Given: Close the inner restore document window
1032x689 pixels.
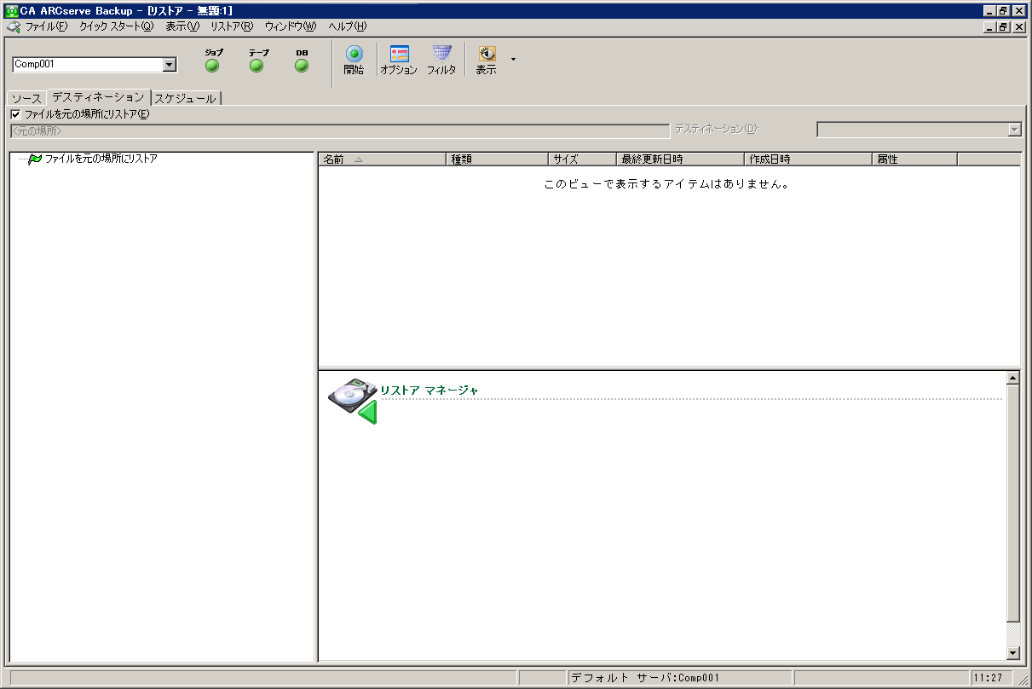Looking at the screenshot, I should click(1021, 26).
